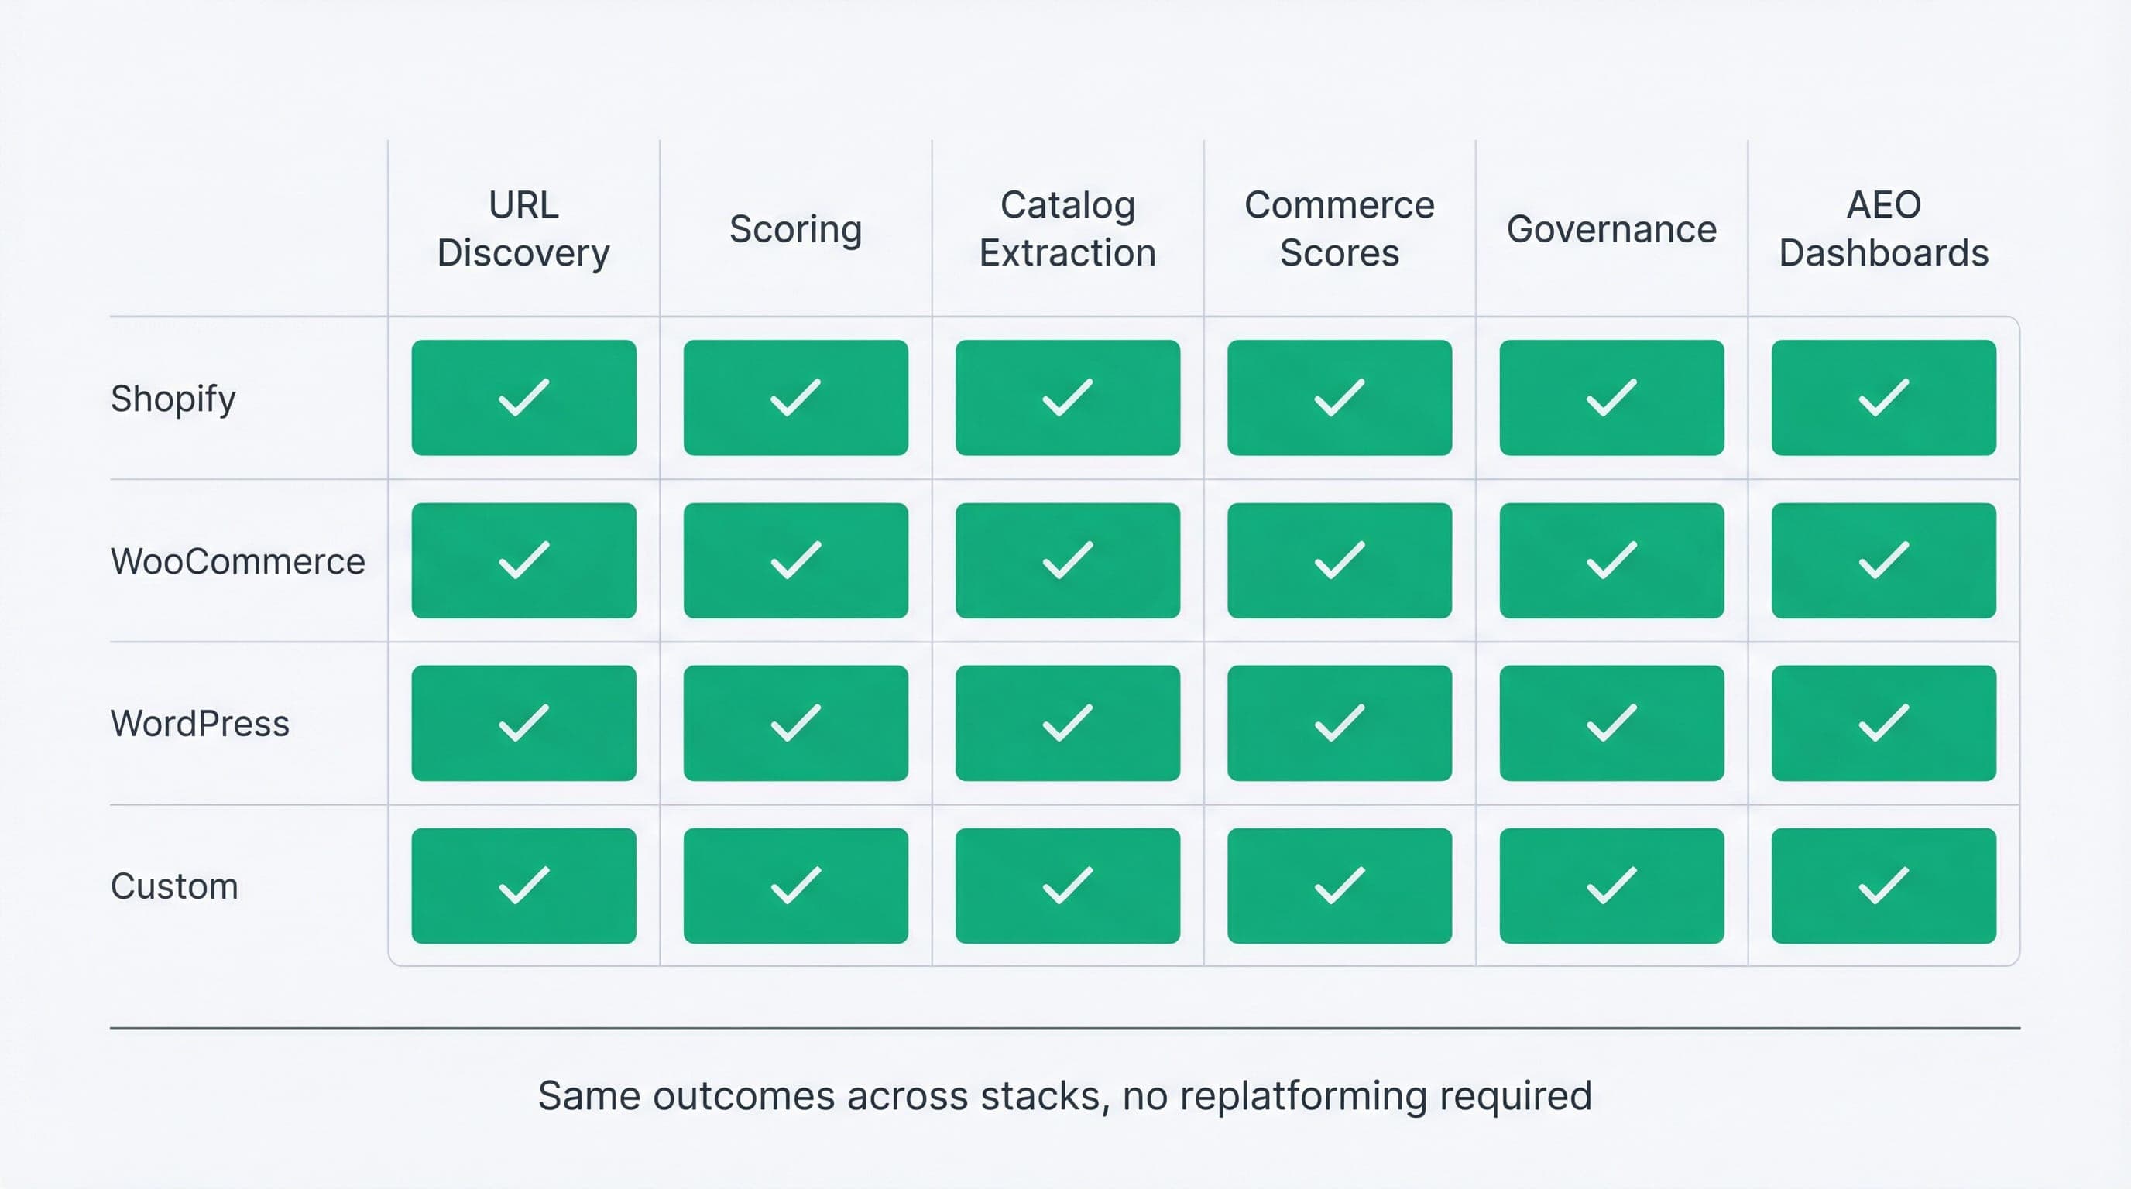
Task: Toggle the WooCommerce Scoring checkmark
Action: point(795,560)
